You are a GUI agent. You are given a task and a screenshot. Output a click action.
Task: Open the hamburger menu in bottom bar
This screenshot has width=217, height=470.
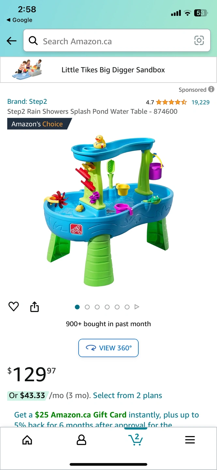(x=190, y=440)
